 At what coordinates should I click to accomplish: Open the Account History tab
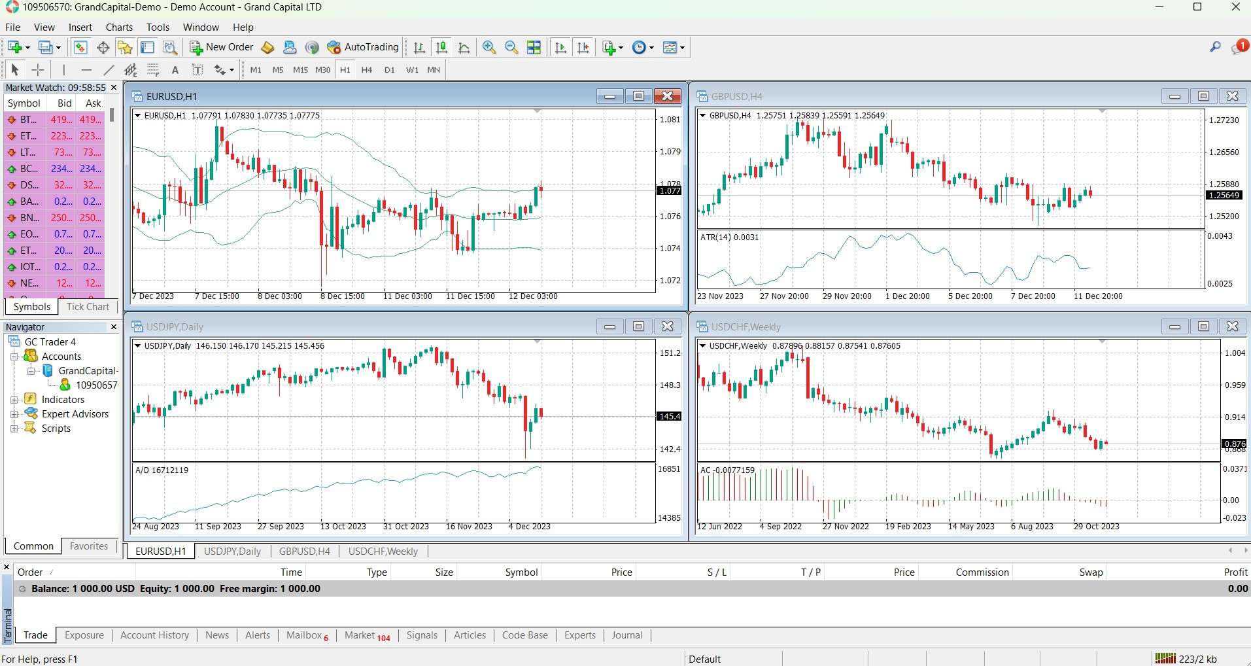pos(154,635)
